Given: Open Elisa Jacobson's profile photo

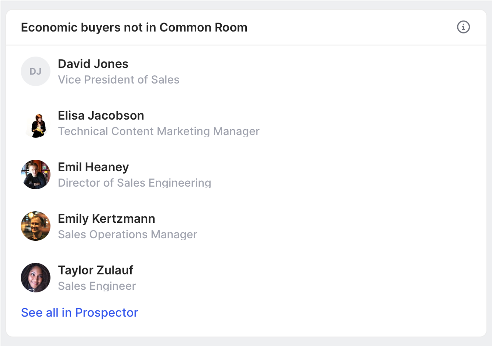Looking at the screenshot, I should point(35,123).
